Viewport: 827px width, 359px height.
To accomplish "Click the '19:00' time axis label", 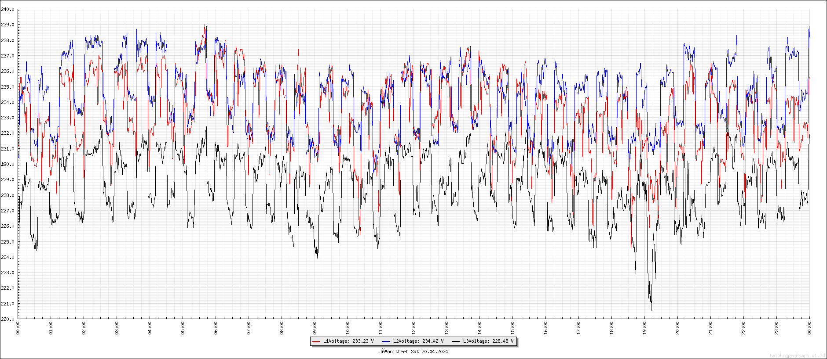I will [x=644, y=328].
